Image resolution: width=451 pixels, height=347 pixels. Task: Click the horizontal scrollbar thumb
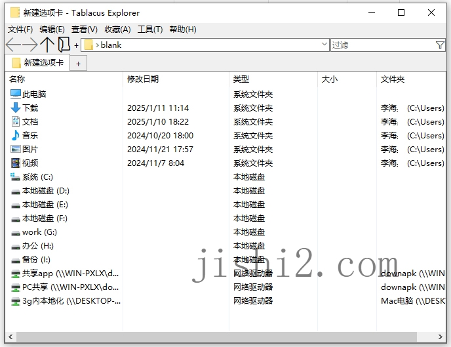click(216, 337)
